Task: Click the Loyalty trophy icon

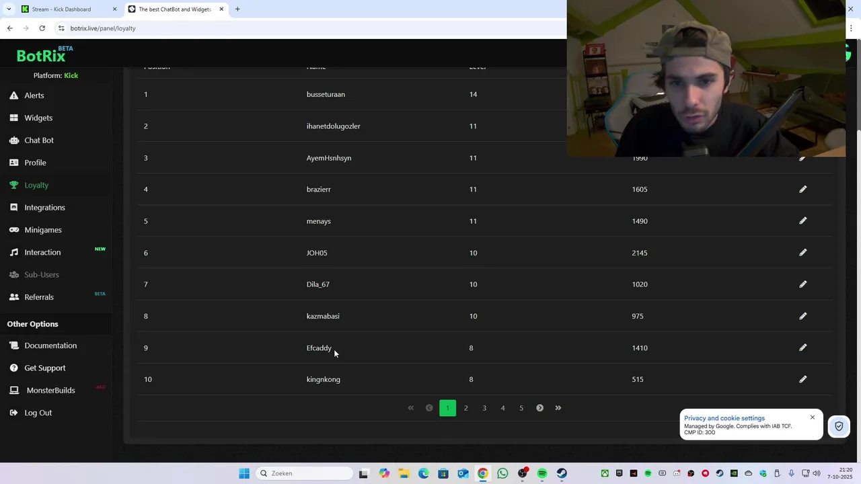Action: pos(13,185)
